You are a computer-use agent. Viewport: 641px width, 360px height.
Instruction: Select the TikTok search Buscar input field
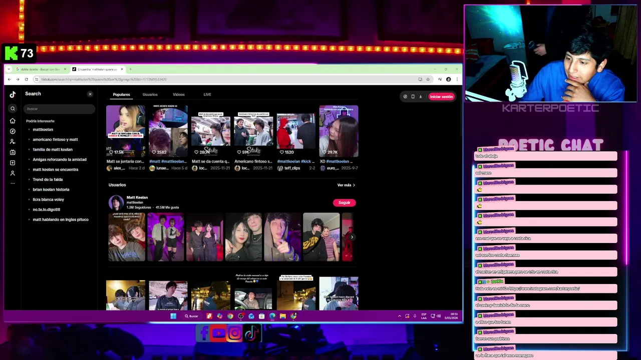[x=59, y=108]
